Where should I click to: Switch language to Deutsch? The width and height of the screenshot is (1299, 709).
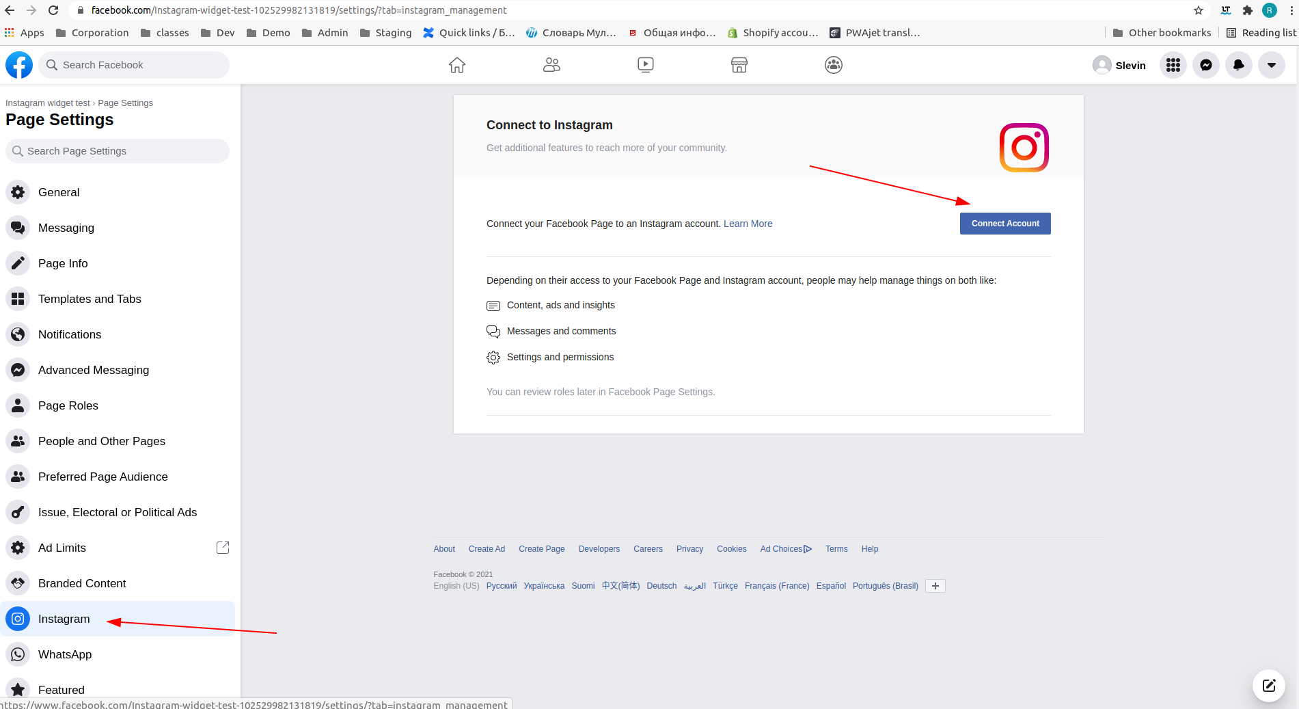(x=661, y=586)
